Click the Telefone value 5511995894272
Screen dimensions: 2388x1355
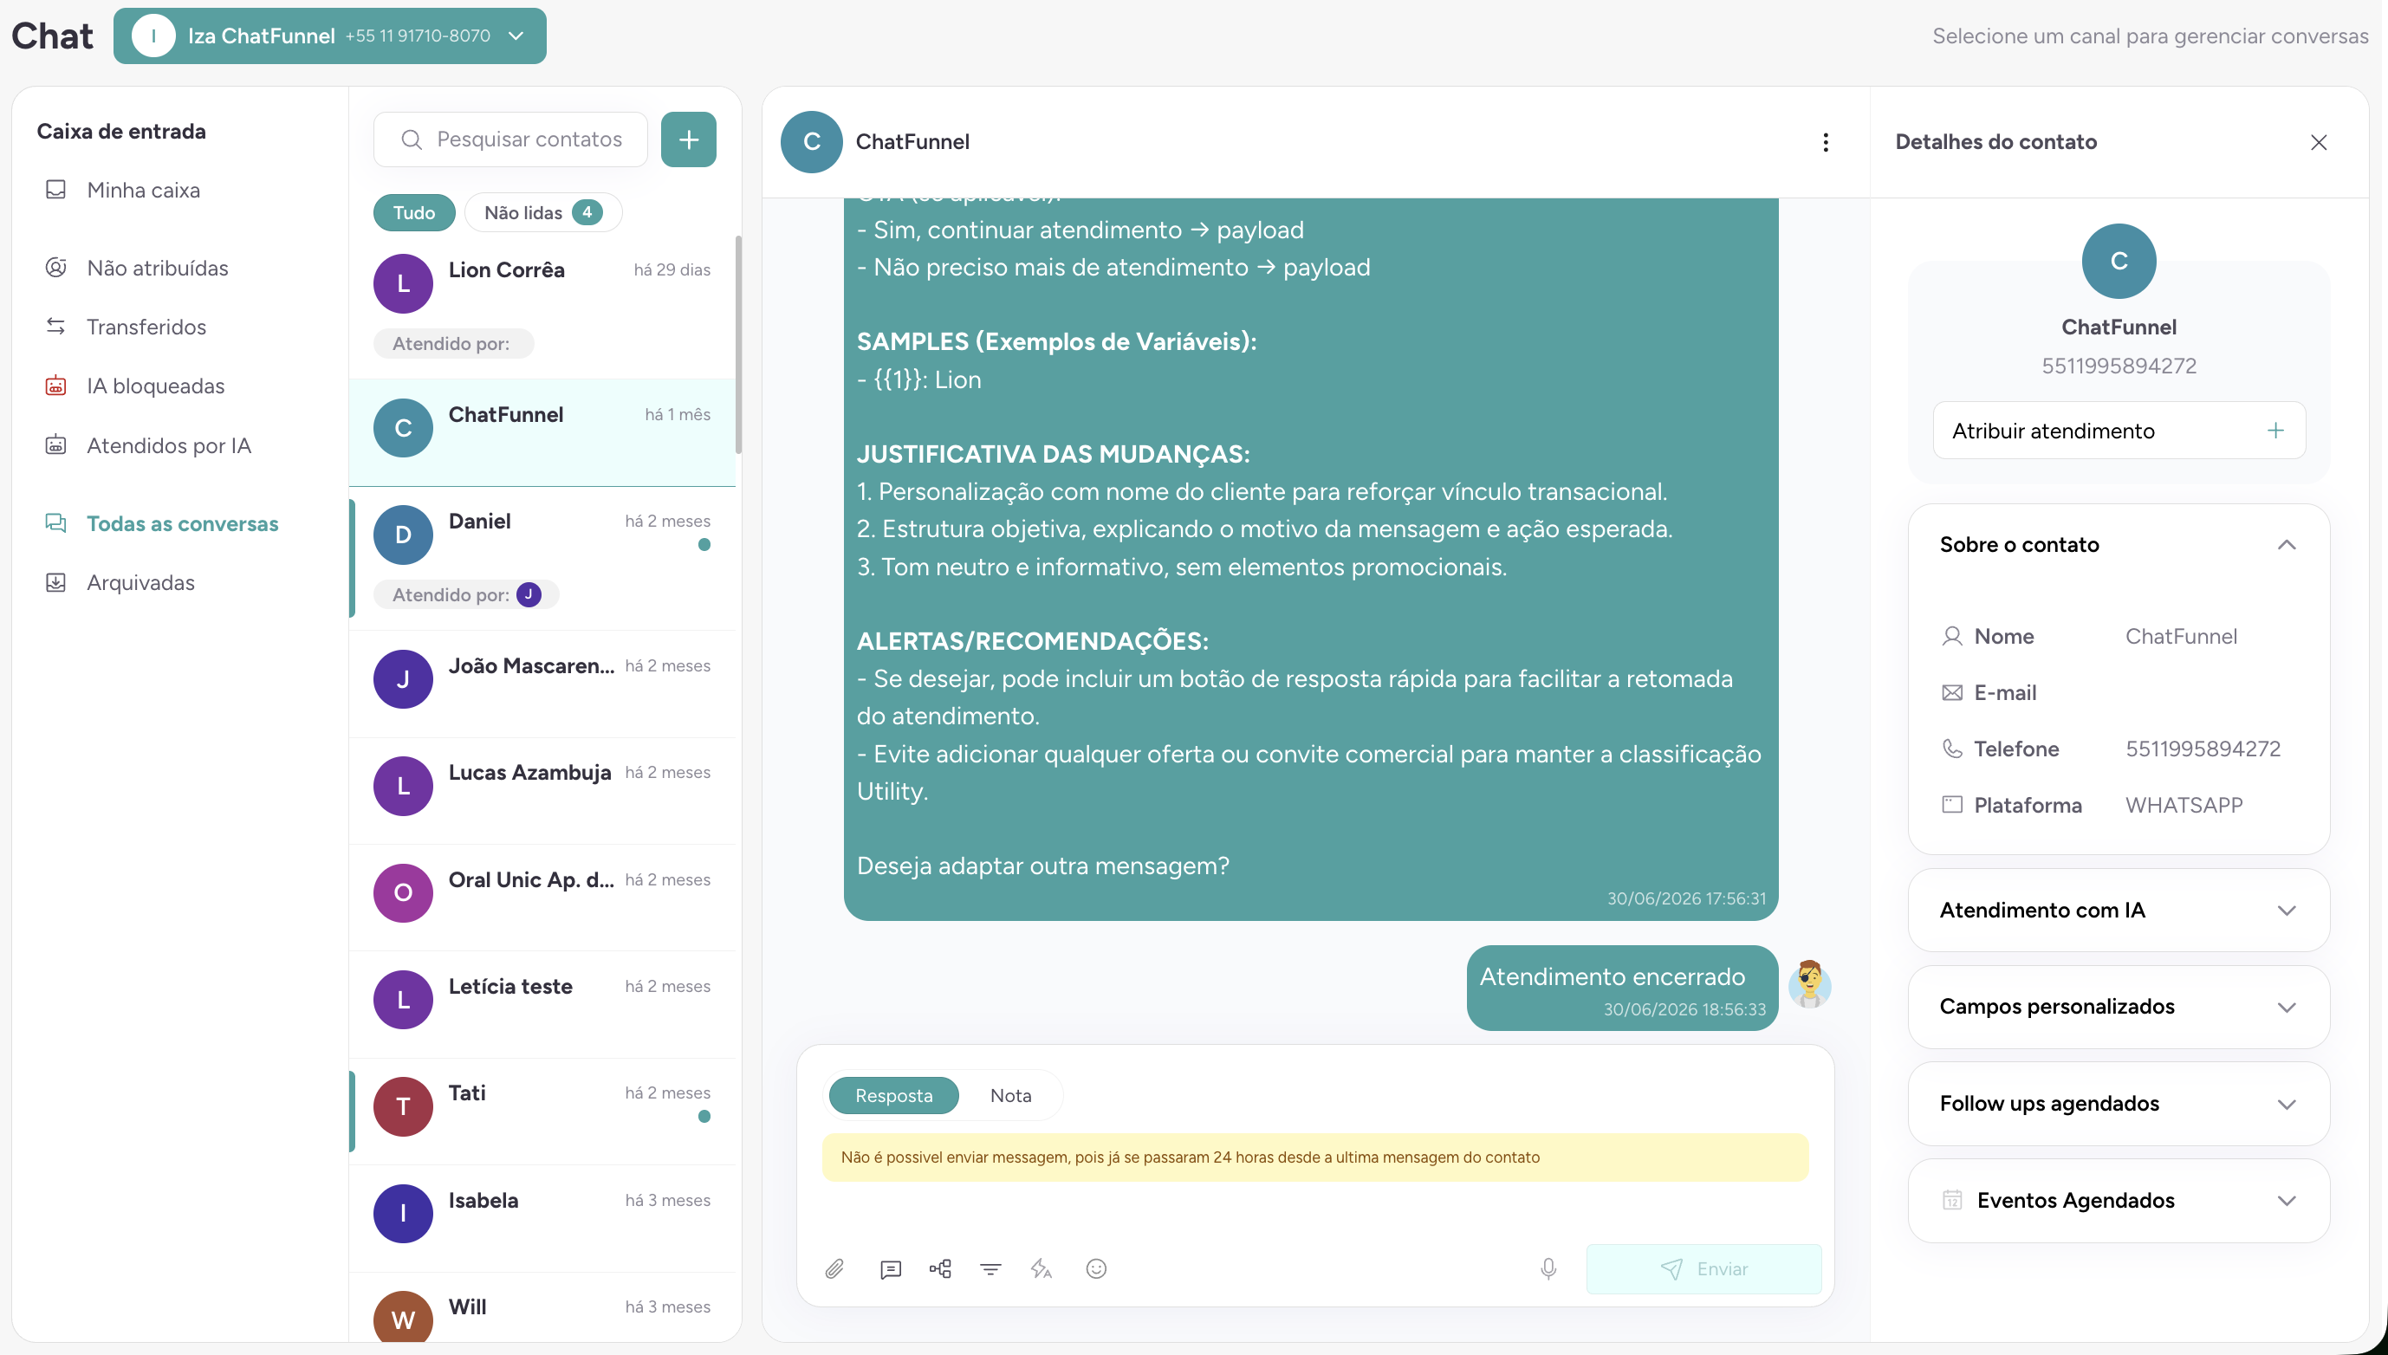2203,749
